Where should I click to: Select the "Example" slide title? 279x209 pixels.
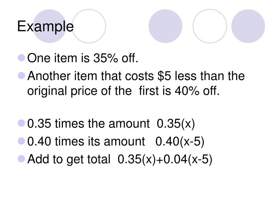coord(46,26)
